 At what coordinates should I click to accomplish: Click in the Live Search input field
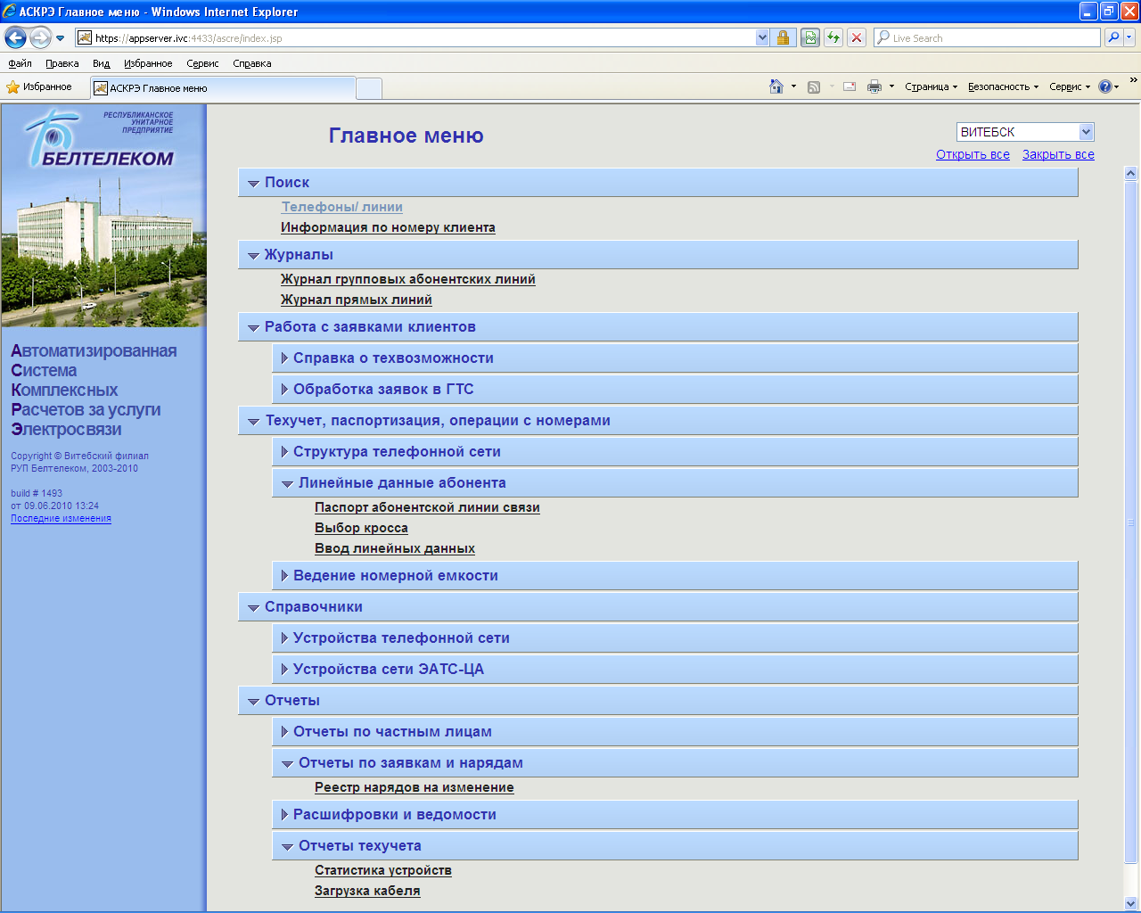[989, 37]
